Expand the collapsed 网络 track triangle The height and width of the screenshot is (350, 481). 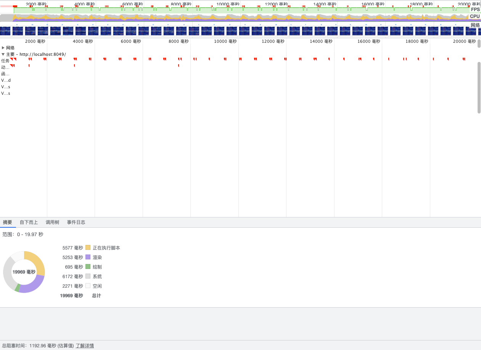[3, 48]
